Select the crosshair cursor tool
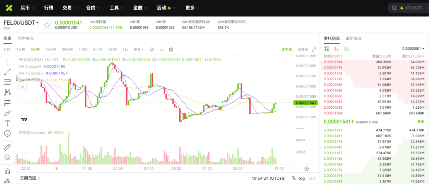This screenshot has width=429, height=186. coord(8,61)
